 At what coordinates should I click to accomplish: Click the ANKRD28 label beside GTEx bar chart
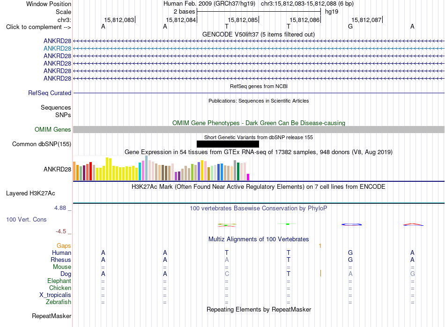(x=57, y=169)
